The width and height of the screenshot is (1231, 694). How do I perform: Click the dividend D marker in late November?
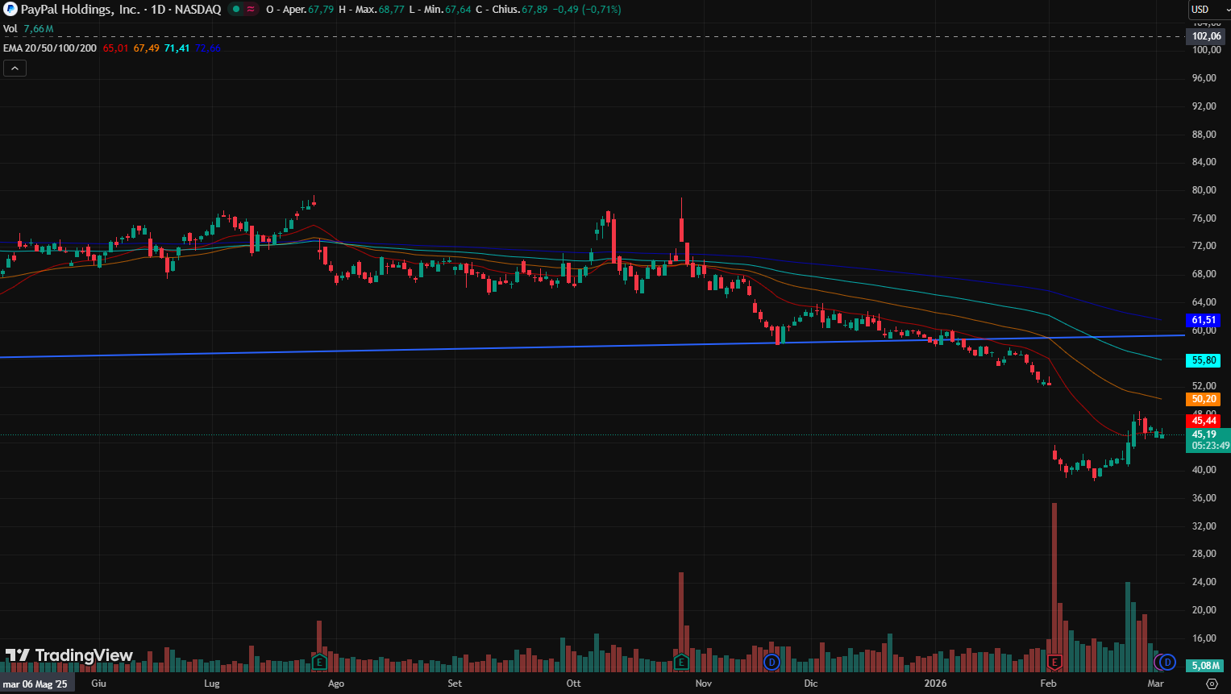point(771,663)
